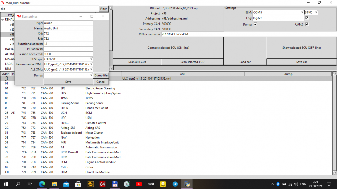Open the yellow player app icon
Viewport: 337px width, 189px height.
click(x=163, y=184)
